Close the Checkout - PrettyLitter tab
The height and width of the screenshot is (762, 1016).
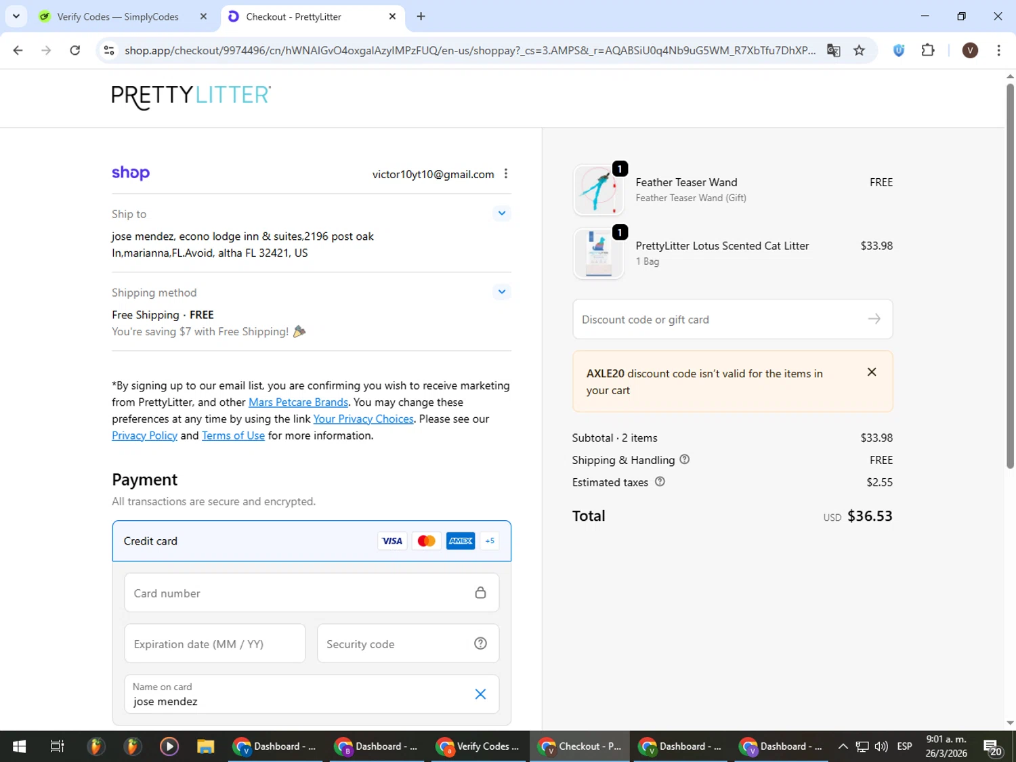392,17
